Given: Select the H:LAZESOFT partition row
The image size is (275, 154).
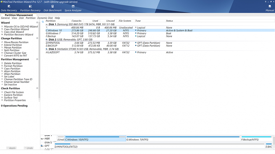Looking at the screenshot, I should (x=160, y=53).
